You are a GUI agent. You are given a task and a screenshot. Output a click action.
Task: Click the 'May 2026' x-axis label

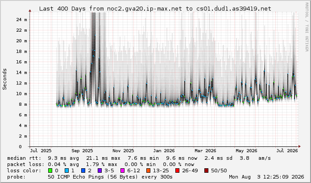tap(246, 151)
